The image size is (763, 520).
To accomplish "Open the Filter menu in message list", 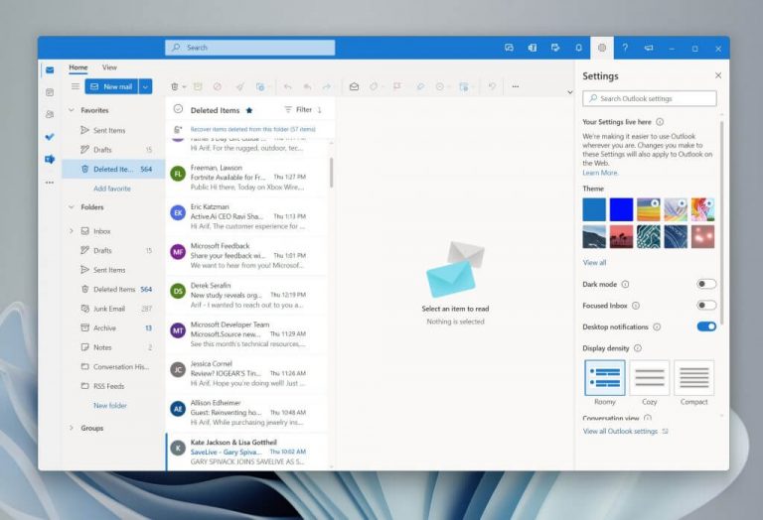I will (298, 110).
